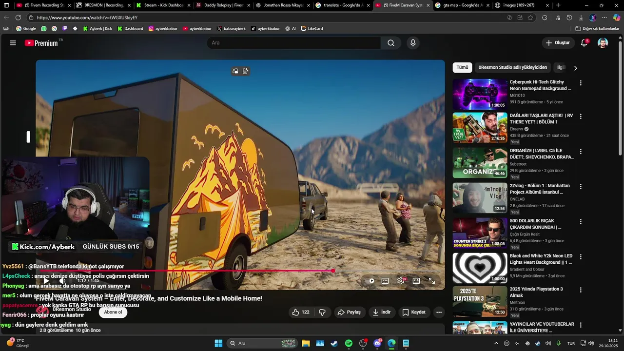Open DAĞLARI TAŞLARI AŞTIK video title
The width and height of the screenshot is (624, 351).
click(x=541, y=118)
